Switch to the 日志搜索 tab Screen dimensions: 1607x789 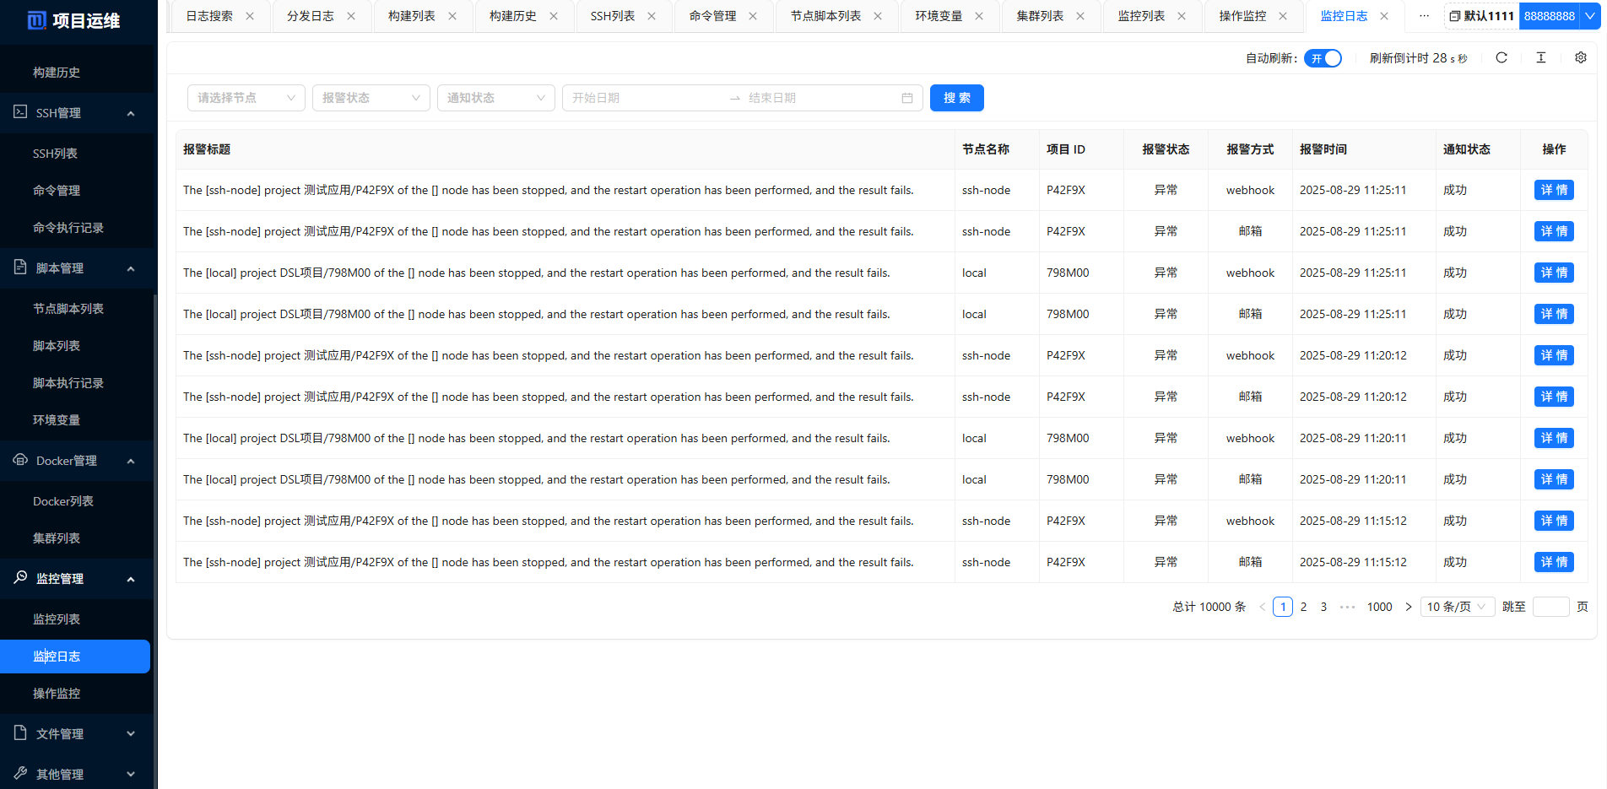[x=209, y=16]
